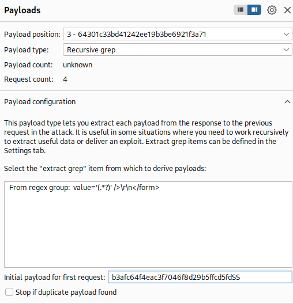Open the Payload position combo box
The width and height of the screenshot is (293, 304).
(x=178, y=34)
